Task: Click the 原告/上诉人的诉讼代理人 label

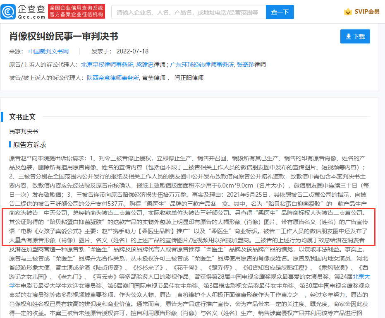Action: 43,65
